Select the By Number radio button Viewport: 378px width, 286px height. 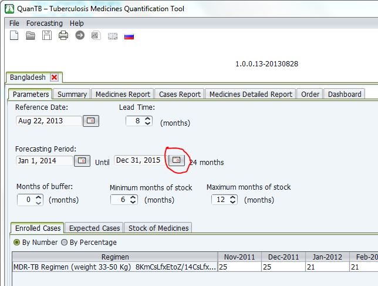[x=16, y=242]
